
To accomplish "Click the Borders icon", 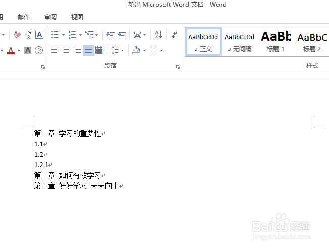I will coord(153,50).
